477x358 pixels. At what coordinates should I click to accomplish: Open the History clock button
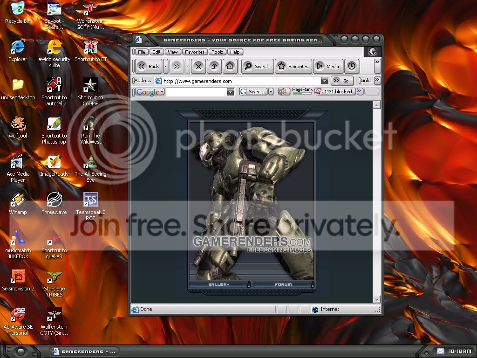tap(352, 66)
